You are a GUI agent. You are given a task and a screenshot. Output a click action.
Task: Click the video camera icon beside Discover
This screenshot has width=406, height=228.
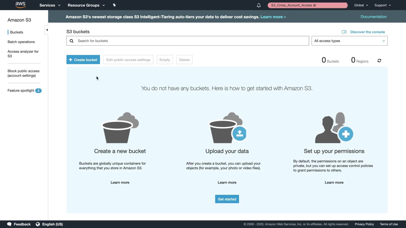(x=344, y=32)
